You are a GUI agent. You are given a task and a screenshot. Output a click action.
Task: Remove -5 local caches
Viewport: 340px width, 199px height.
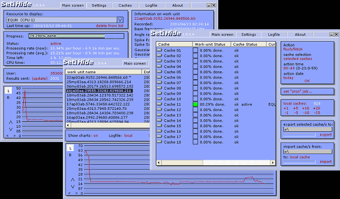click(296, 113)
